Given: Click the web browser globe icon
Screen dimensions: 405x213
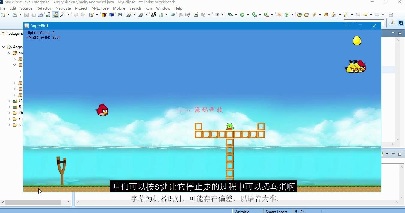Looking at the screenshot, I should click(x=173, y=14).
